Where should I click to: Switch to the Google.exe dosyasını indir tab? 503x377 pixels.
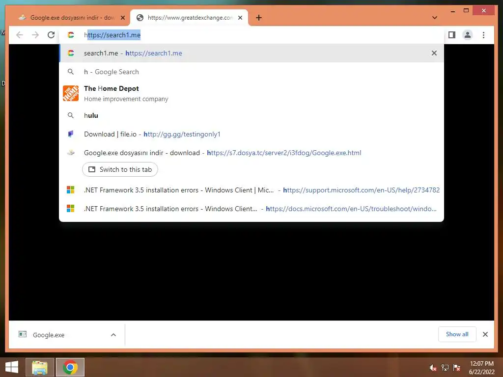72,18
